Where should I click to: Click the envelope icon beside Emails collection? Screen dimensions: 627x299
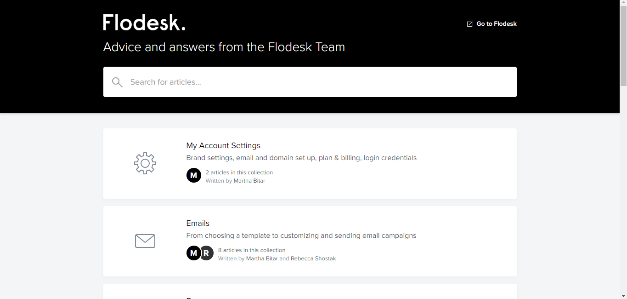[145, 241]
